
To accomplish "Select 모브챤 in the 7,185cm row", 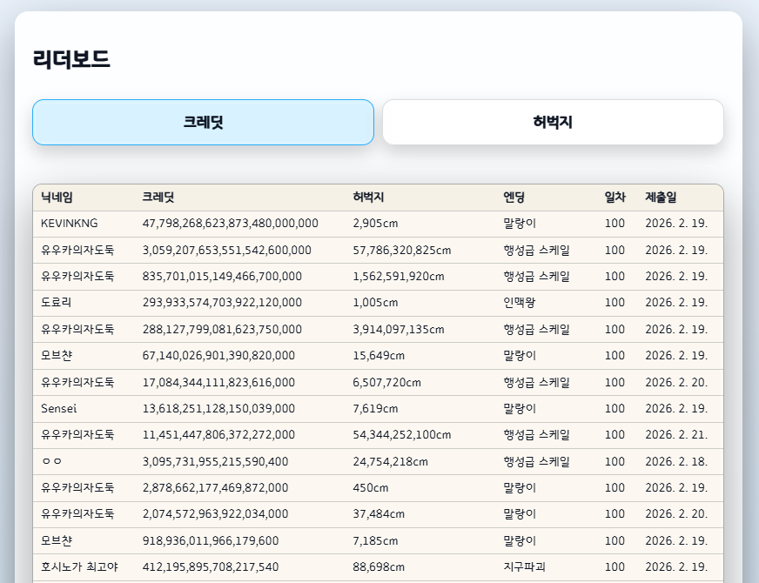I will point(57,541).
